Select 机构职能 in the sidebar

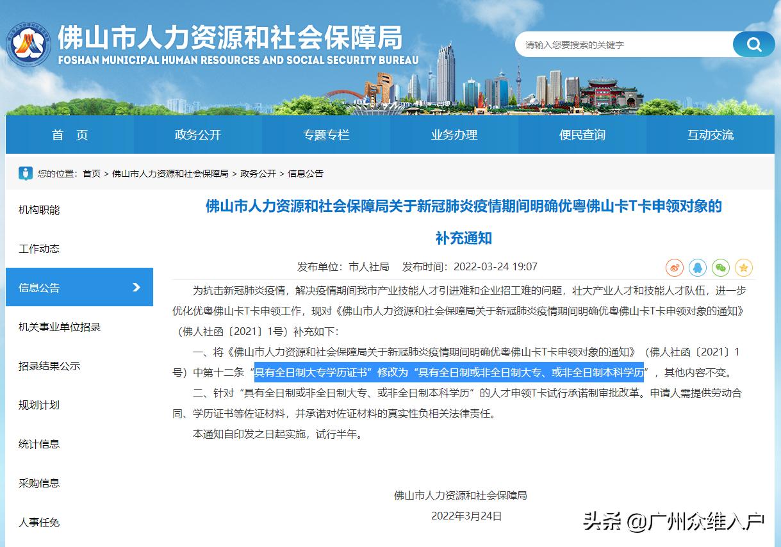coord(38,209)
